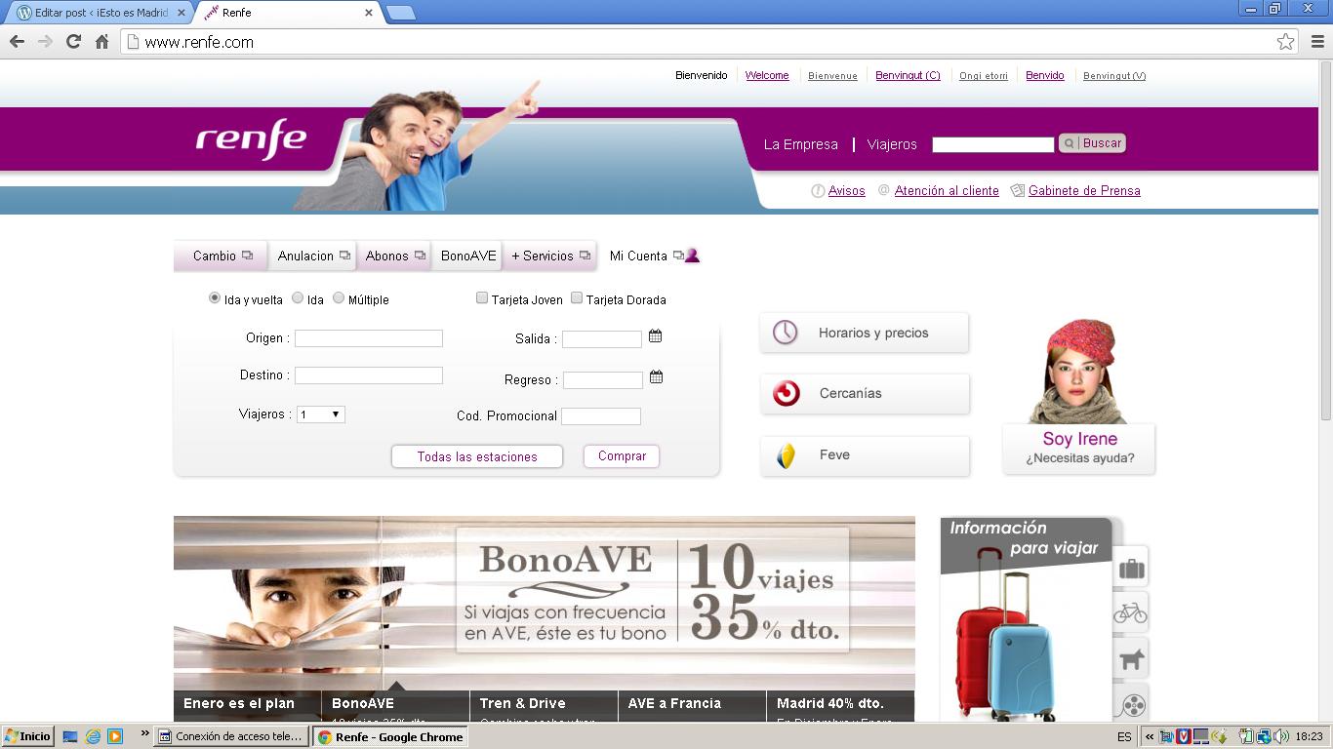Click the yellow Feve logo icon
Viewport: 1333px width, 749px height.
pos(786,455)
